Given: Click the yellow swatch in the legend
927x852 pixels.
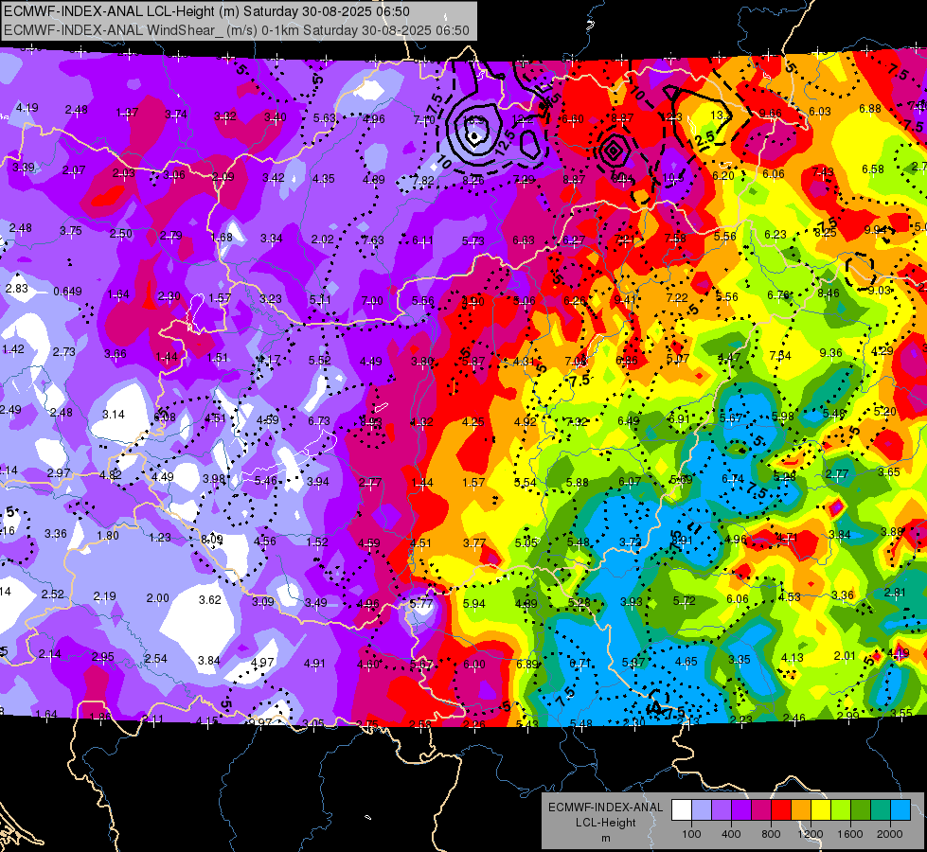Looking at the screenshot, I should 821,810.
